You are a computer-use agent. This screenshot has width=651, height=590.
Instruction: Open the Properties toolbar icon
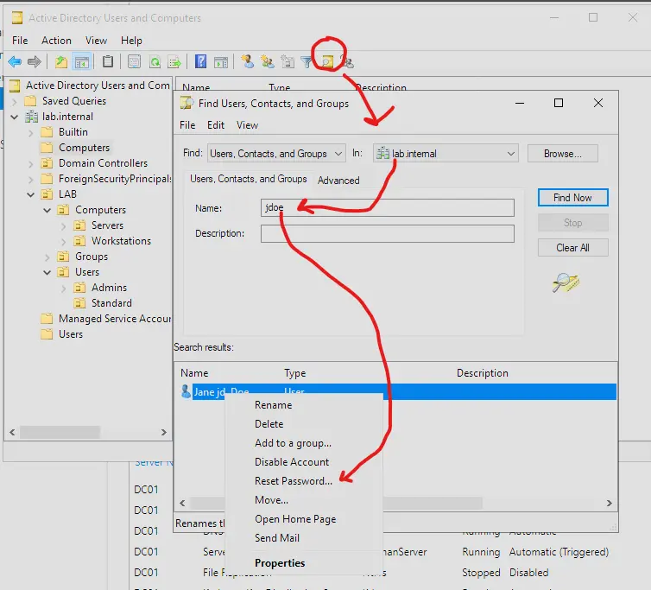[x=134, y=62]
